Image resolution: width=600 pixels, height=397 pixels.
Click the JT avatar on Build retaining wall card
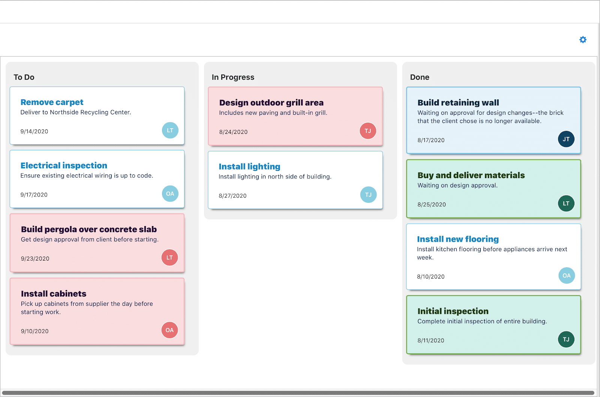coord(566,139)
